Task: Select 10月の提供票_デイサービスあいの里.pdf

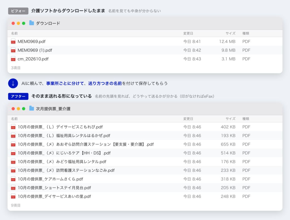Action: coord(54,196)
